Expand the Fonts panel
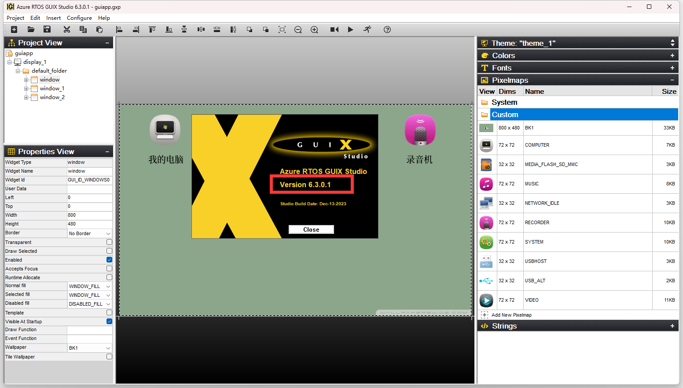 [x=672, y=68]
